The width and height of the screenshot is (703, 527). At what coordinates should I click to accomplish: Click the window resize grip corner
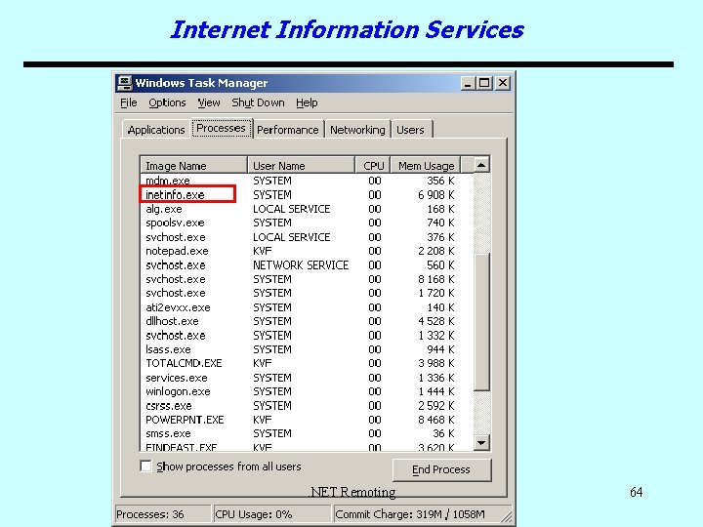(507, 517)
